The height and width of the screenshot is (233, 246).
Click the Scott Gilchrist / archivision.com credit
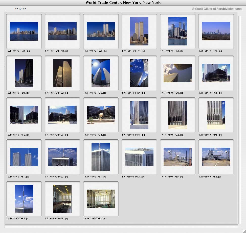[217, 9]
